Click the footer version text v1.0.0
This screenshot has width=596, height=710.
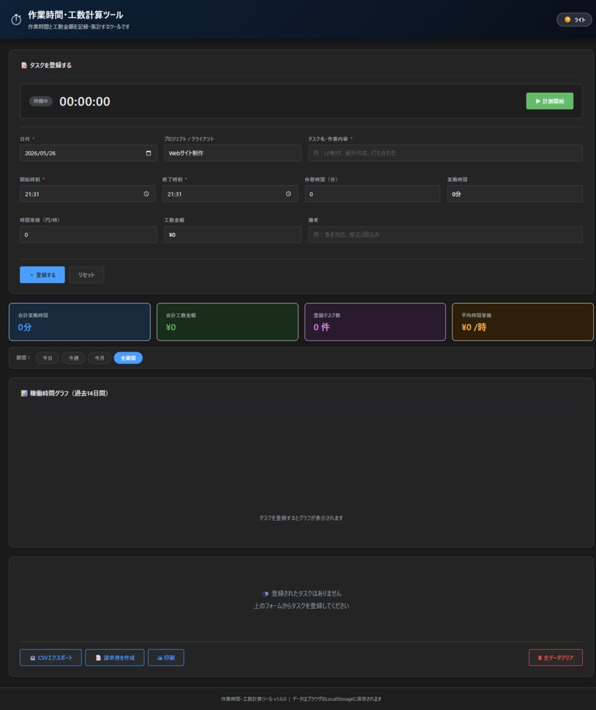[x=280, y=699]
